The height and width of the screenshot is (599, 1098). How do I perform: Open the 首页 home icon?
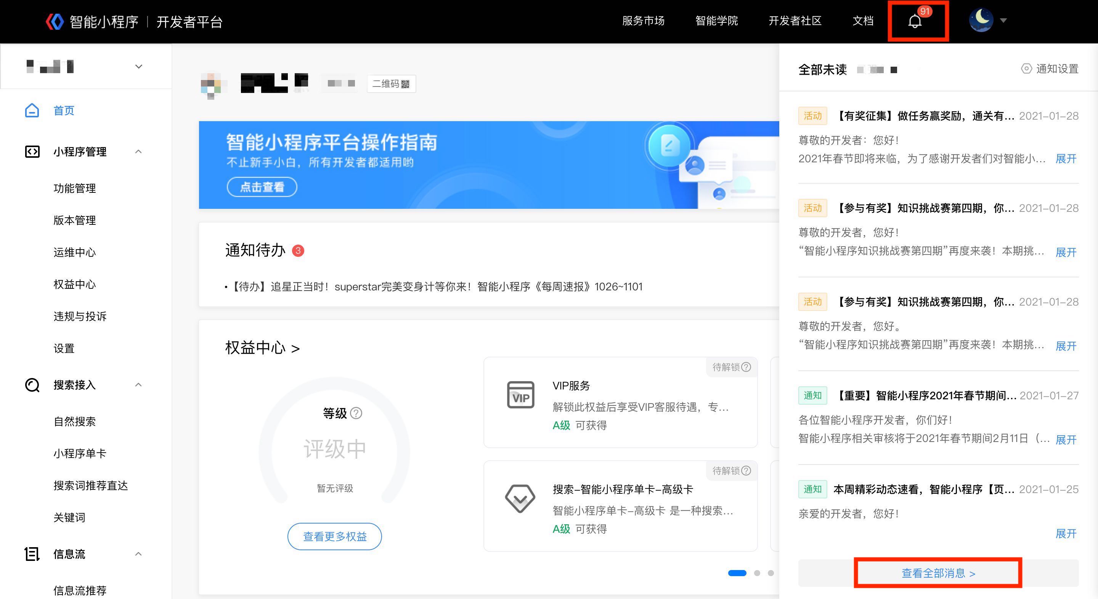click(x=32, y=111)
